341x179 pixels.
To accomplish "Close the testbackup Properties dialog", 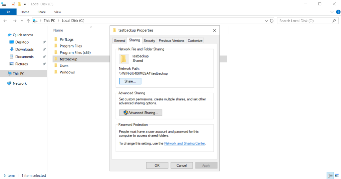I will tap(214, 30).
